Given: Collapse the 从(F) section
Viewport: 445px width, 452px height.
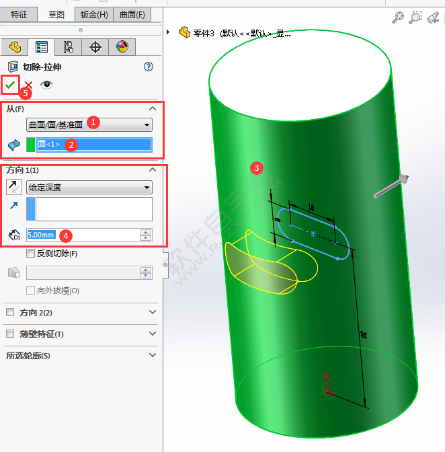Looking at the screenshot, I should coord(153,108).
